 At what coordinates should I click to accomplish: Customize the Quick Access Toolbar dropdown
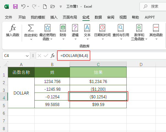[61, 7]
